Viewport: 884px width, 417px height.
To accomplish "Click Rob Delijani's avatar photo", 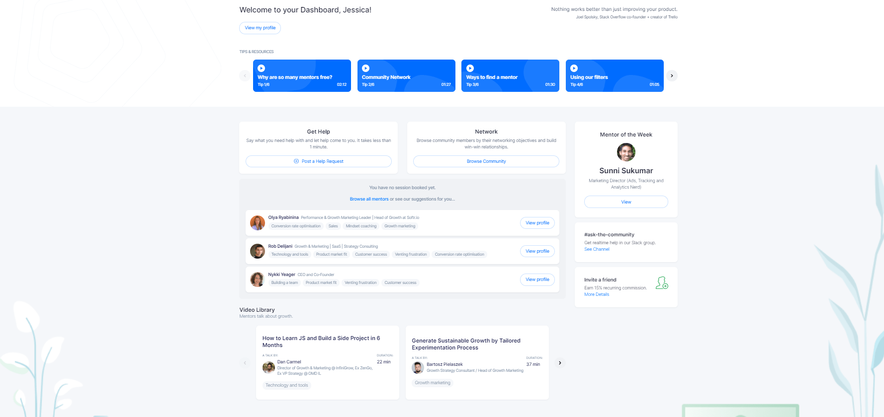I will [257, 251].
